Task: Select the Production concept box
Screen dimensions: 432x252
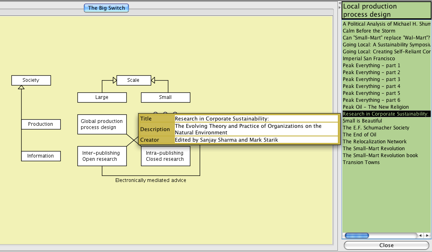Action: (41, 124)
